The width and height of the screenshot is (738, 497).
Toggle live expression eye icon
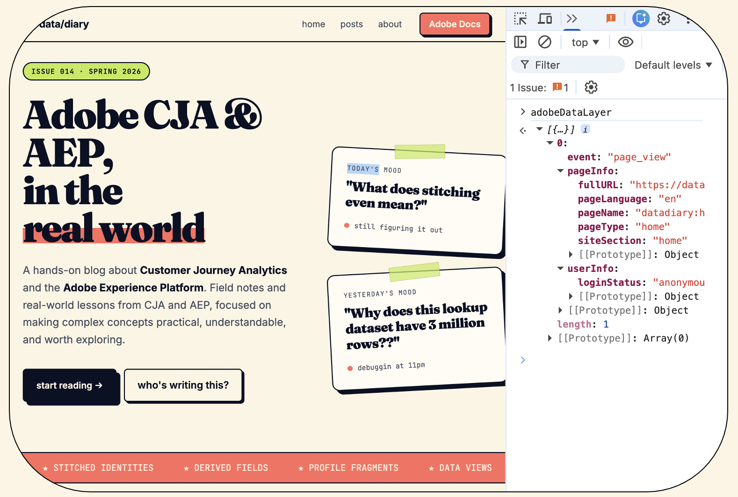(x=625, y=42)
